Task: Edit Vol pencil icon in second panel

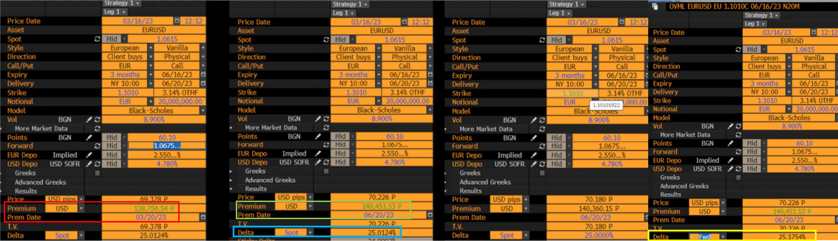Action: coord(318,119)
